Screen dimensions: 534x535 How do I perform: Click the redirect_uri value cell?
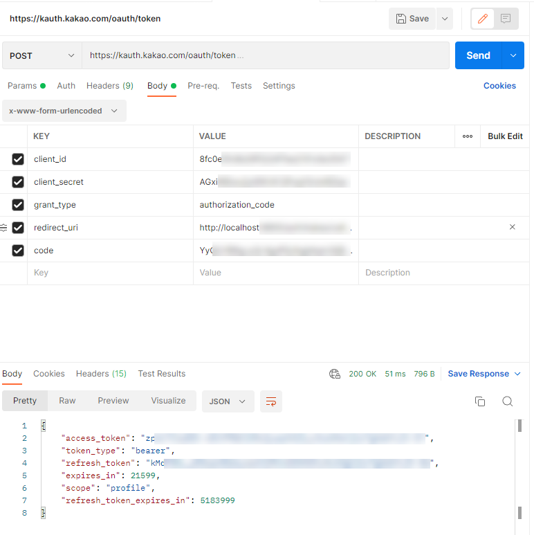[x=276, y=228]
